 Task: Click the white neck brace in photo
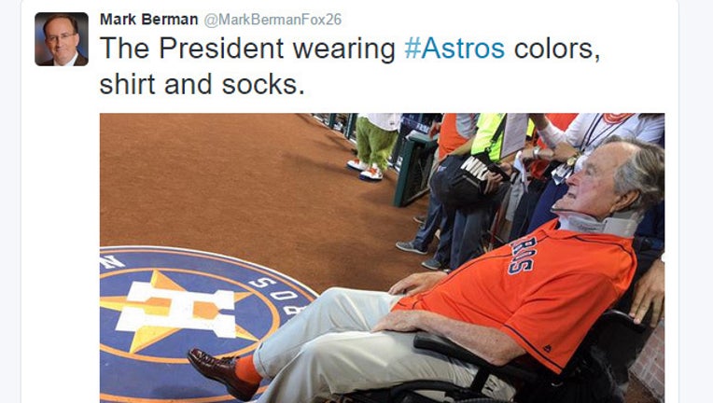pos(598,223)
